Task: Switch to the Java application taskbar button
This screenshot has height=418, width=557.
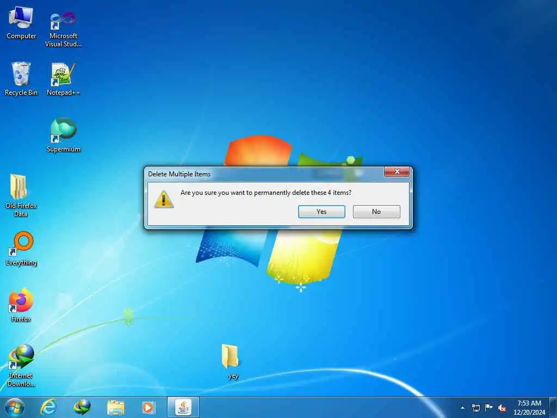Action: 183,407
